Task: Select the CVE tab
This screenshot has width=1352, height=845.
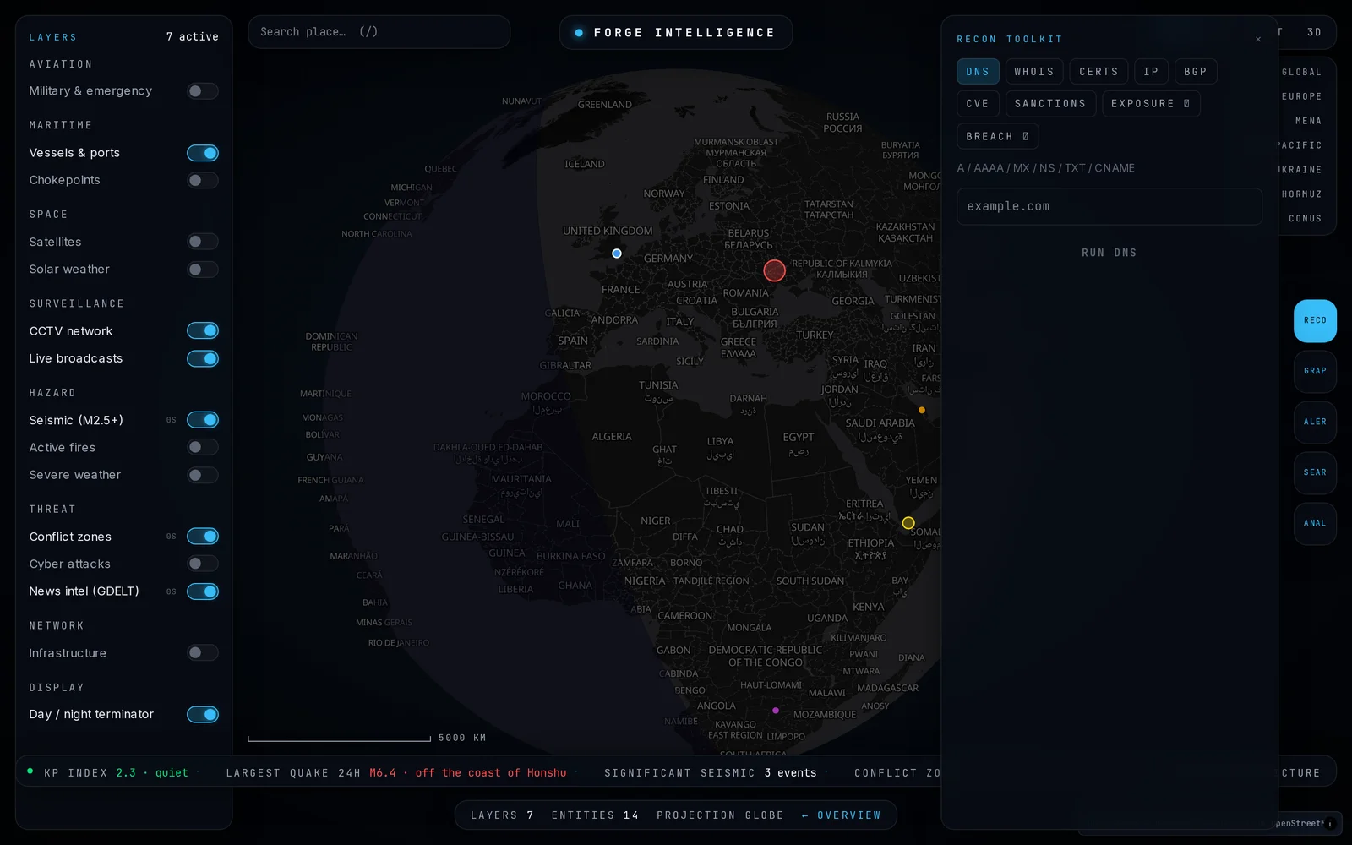Action: 978,104
